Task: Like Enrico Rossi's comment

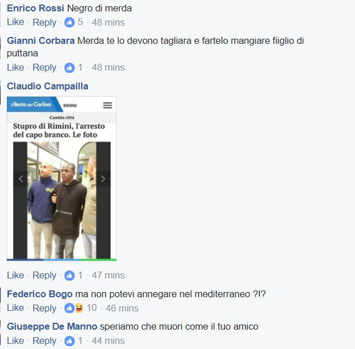Action: pyautogui.click(x=15, y=22)
